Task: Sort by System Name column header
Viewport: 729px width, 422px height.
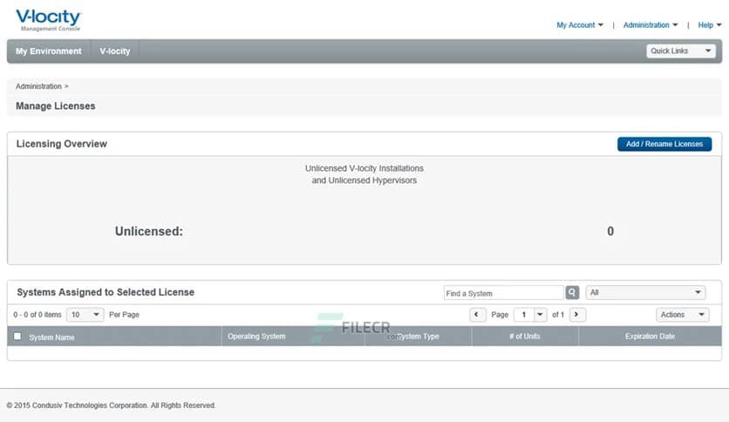Action: pyautogui.click(x=51, y=337)
